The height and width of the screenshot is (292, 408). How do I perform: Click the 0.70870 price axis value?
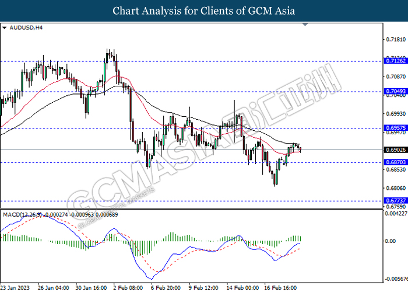tap(396, 77)
